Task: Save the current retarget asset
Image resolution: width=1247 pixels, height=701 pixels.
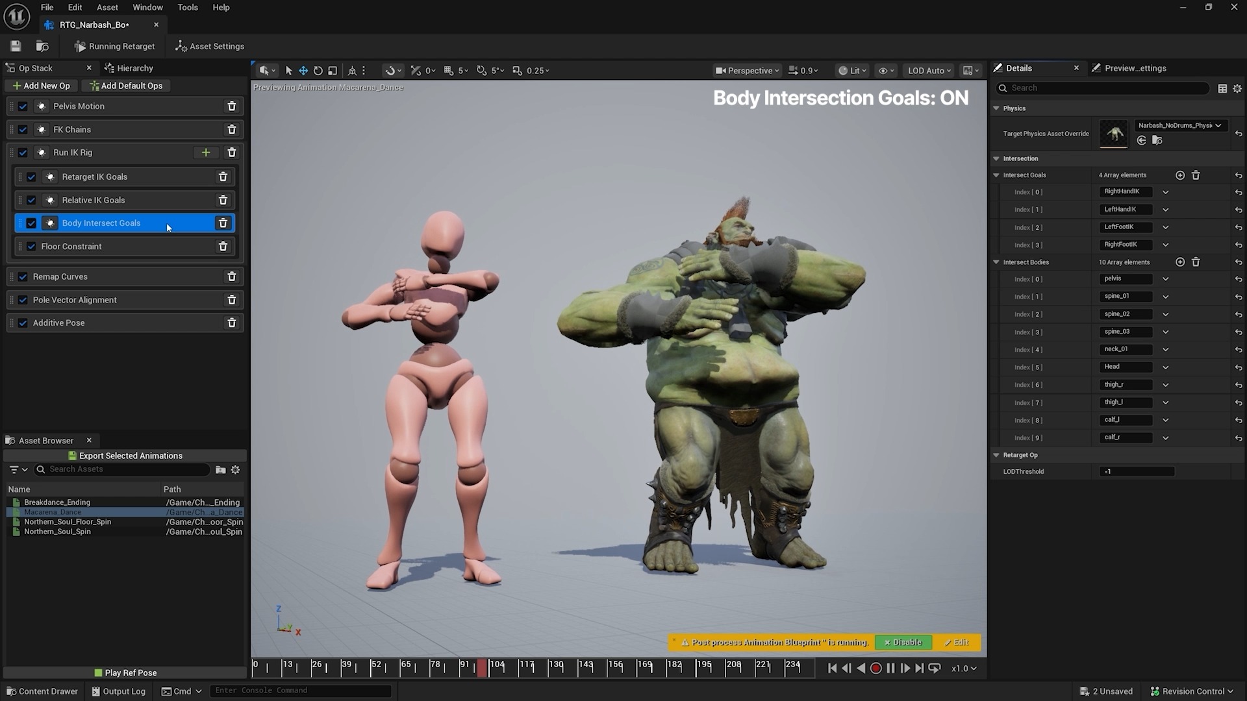Action: tap(15, 45)
